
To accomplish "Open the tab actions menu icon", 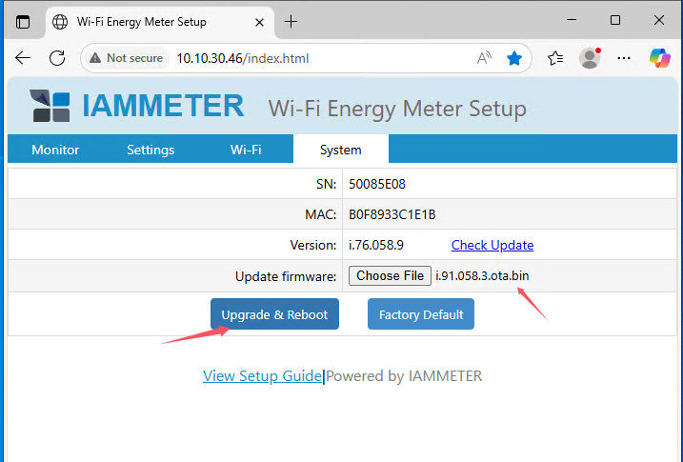I will click(23, 21).
